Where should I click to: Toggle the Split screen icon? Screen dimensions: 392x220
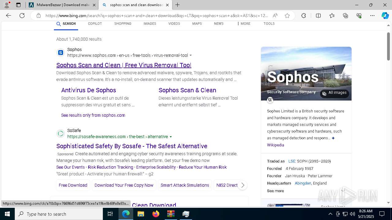(x=318, y=16)
